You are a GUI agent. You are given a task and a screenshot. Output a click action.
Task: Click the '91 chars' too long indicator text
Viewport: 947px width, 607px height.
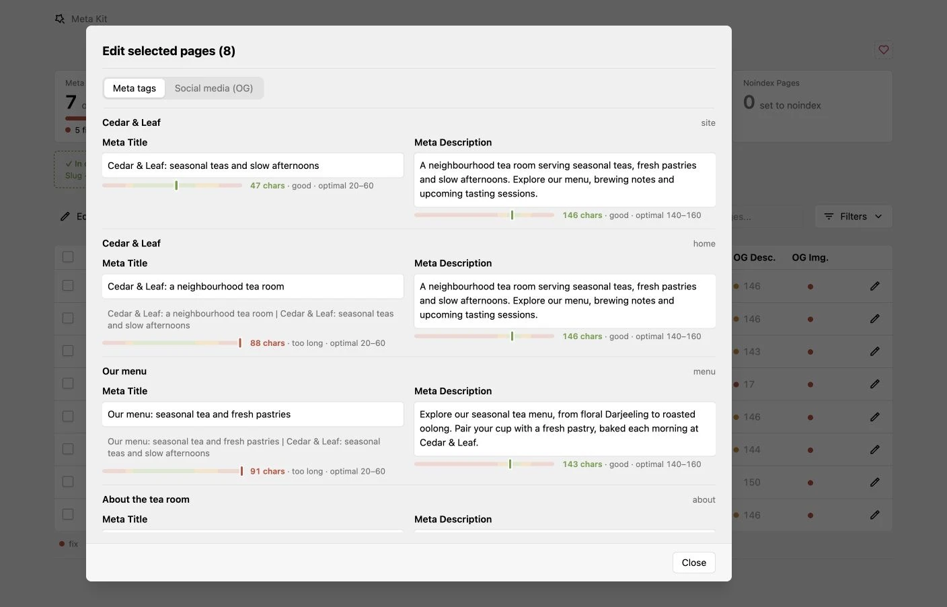[268, 471]
